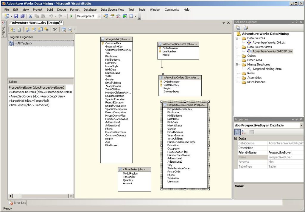Open the active documents dropdown arrow
The image size is (305, 212).
(224, 23)
